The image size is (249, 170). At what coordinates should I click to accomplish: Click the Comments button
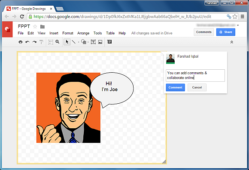(204, 32)
